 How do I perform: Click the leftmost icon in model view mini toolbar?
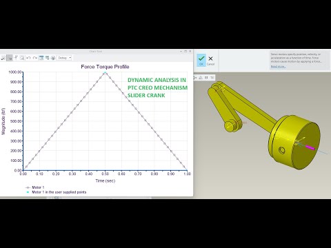195,78
